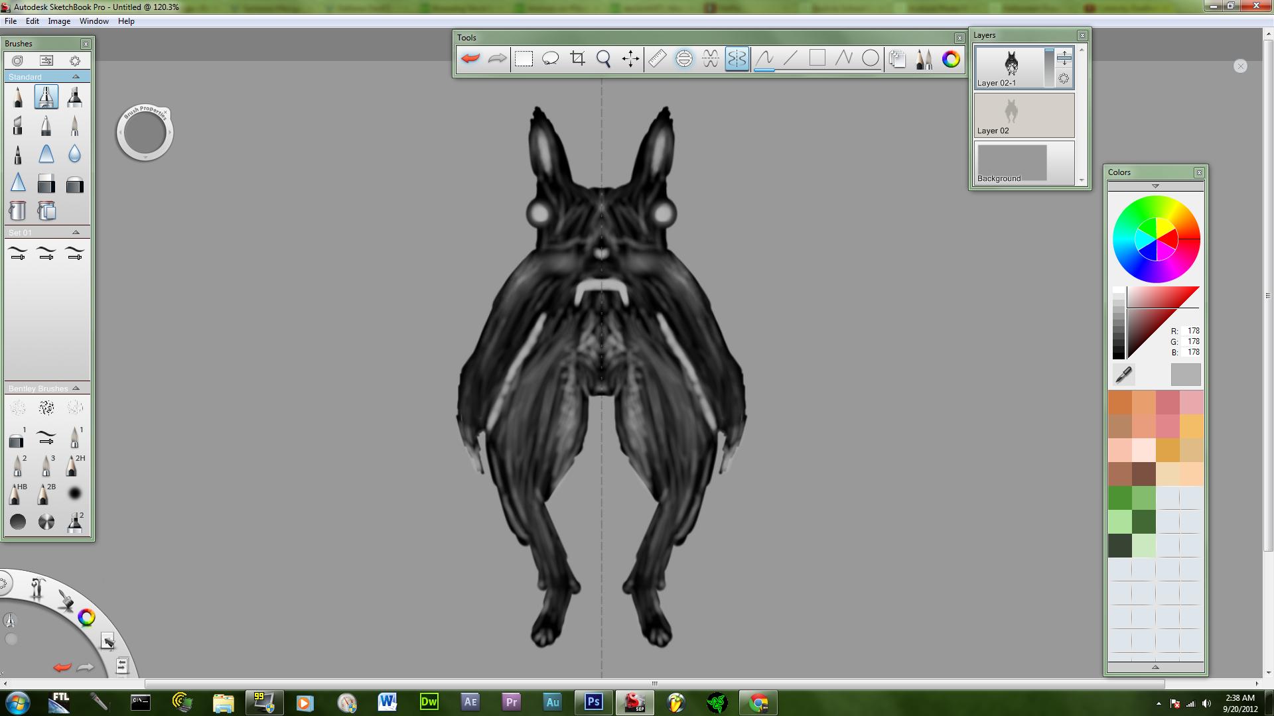The image size is (1274, 716).
Task: Select the Airbrush in Standard set
Action: [x=46, y=97]
